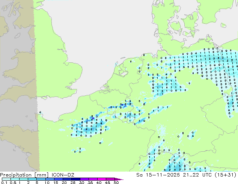Pick the 15–20 mm blue legend swatch
The height and width of the screenshot is (184, 238).
[58, 179]
